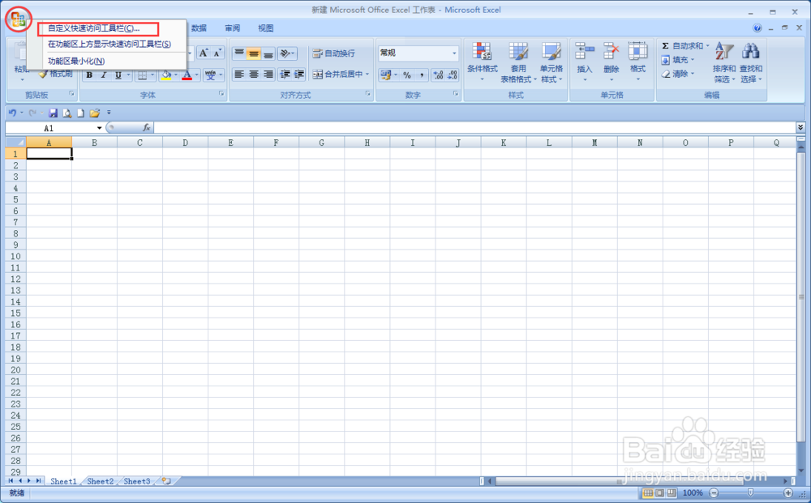Open file via folder icon
This screenshot has width=811, height=503.
[95, 113]
